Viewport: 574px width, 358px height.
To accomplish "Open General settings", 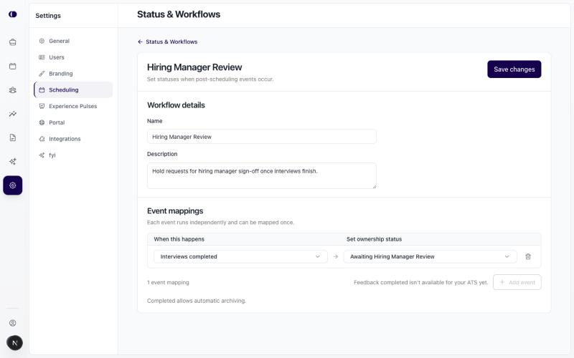I will (x=73, y=41).
